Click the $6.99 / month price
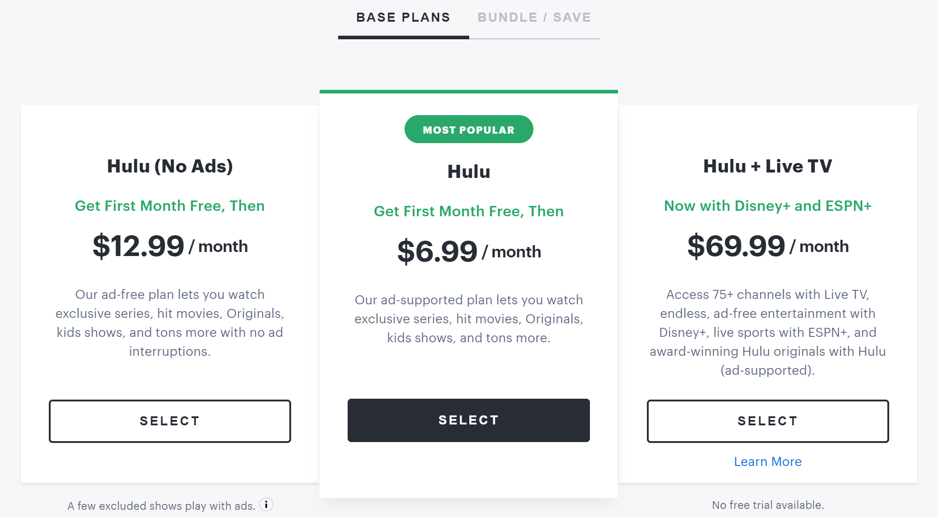 (x=469, y=252)
